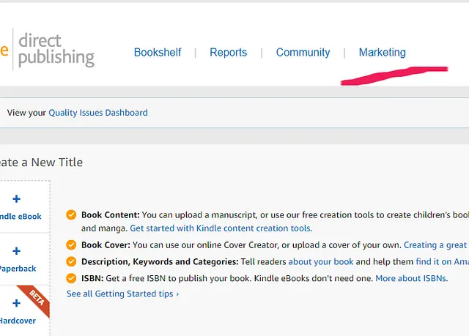Go to the Reports tab

pos(228,52)
